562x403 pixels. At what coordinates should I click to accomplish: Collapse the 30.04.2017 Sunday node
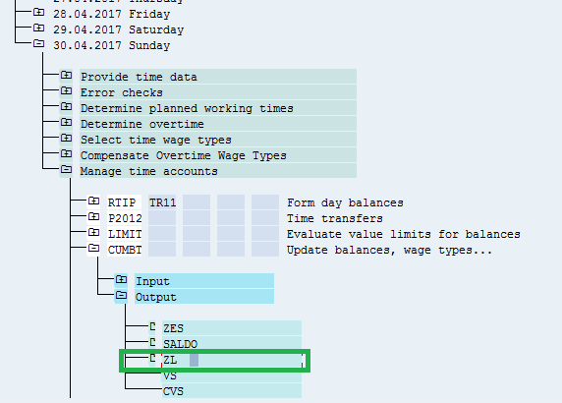[38, 44]
